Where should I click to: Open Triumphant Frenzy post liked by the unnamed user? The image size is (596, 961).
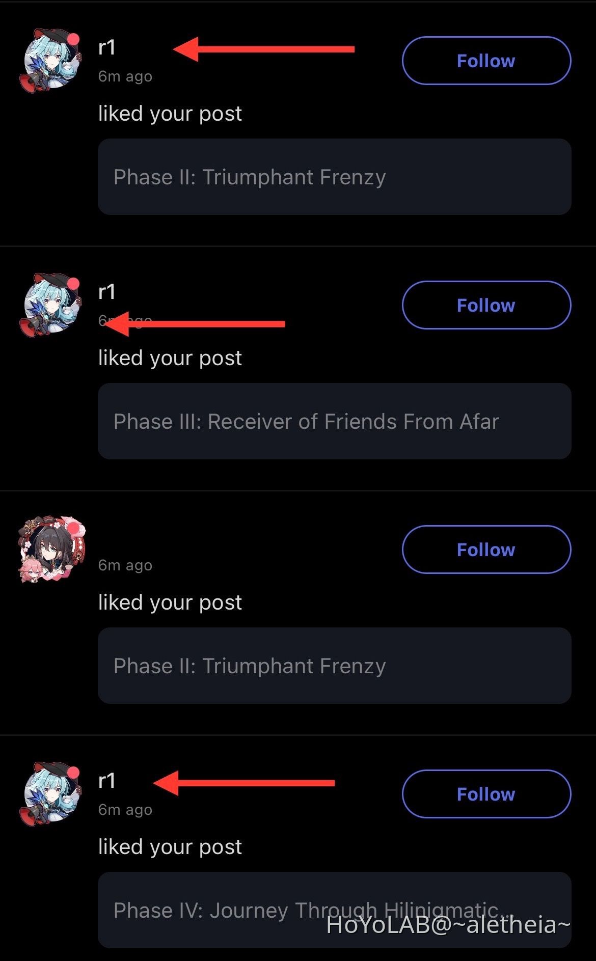(334, 666)
